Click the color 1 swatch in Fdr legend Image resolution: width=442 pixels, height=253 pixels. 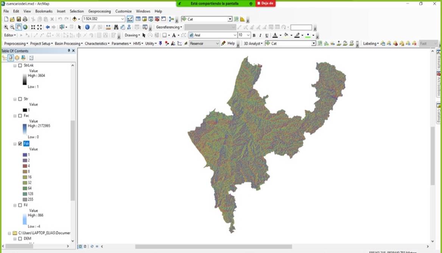coord(25,155)
